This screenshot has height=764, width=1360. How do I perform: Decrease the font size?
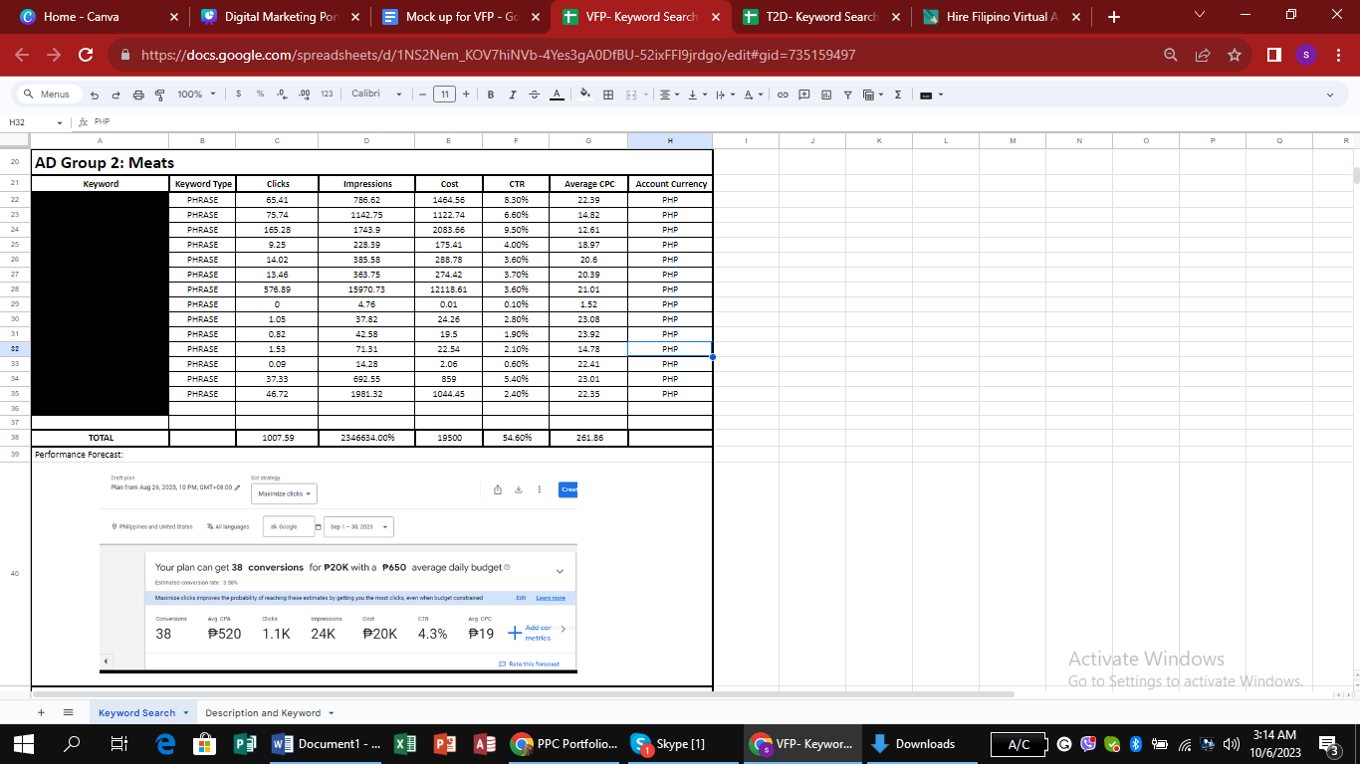423,95
